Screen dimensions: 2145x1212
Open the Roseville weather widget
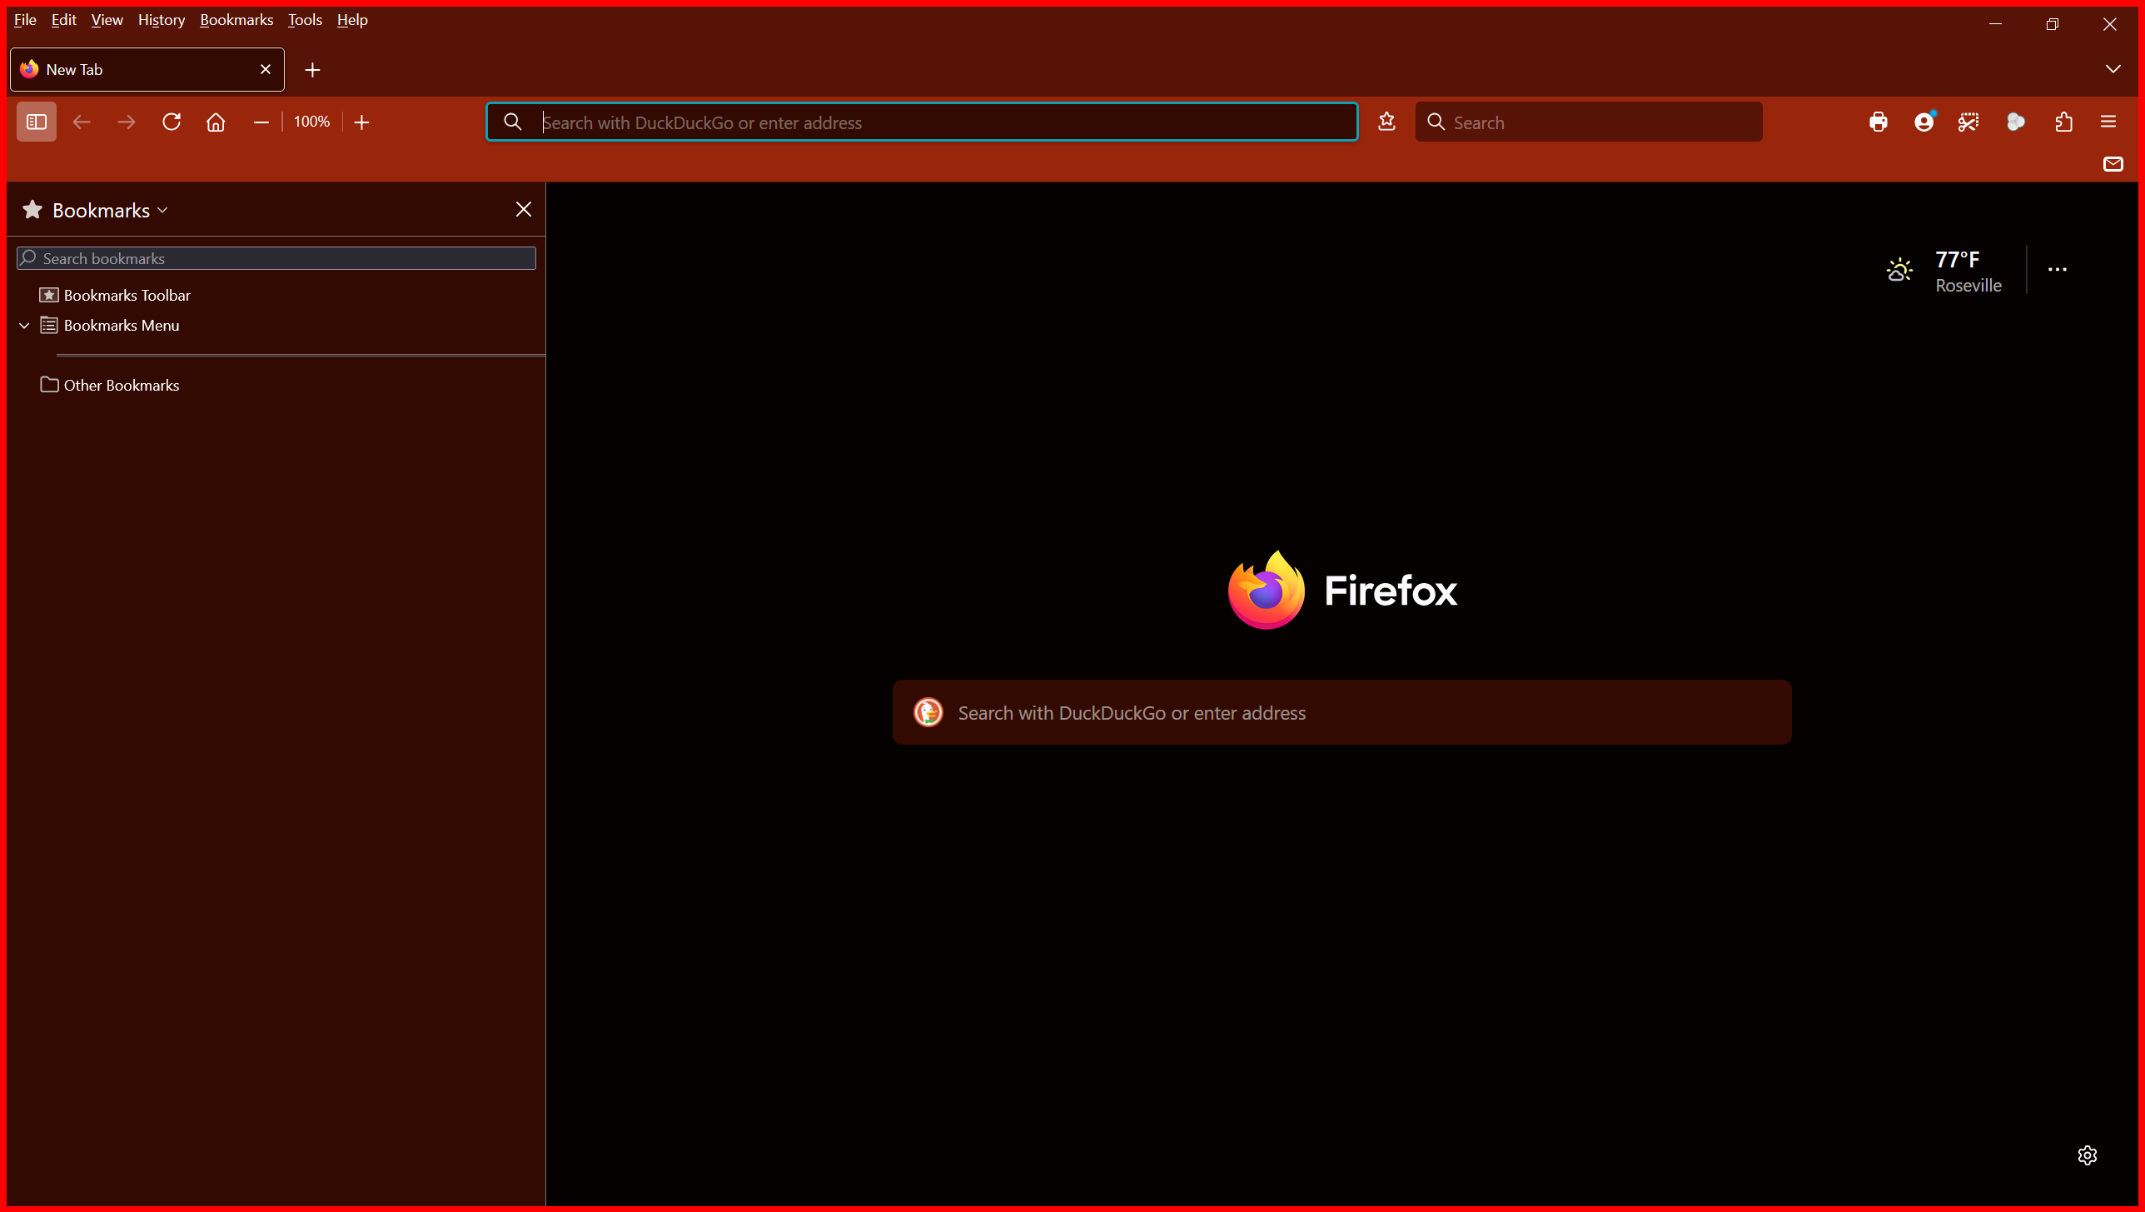coord(1943,272)
